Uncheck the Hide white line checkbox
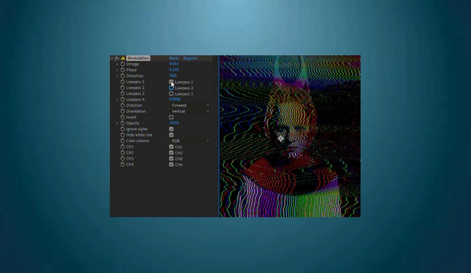Image resolution: width=471 pixels, height=273 pixels. tap(171, 135)
